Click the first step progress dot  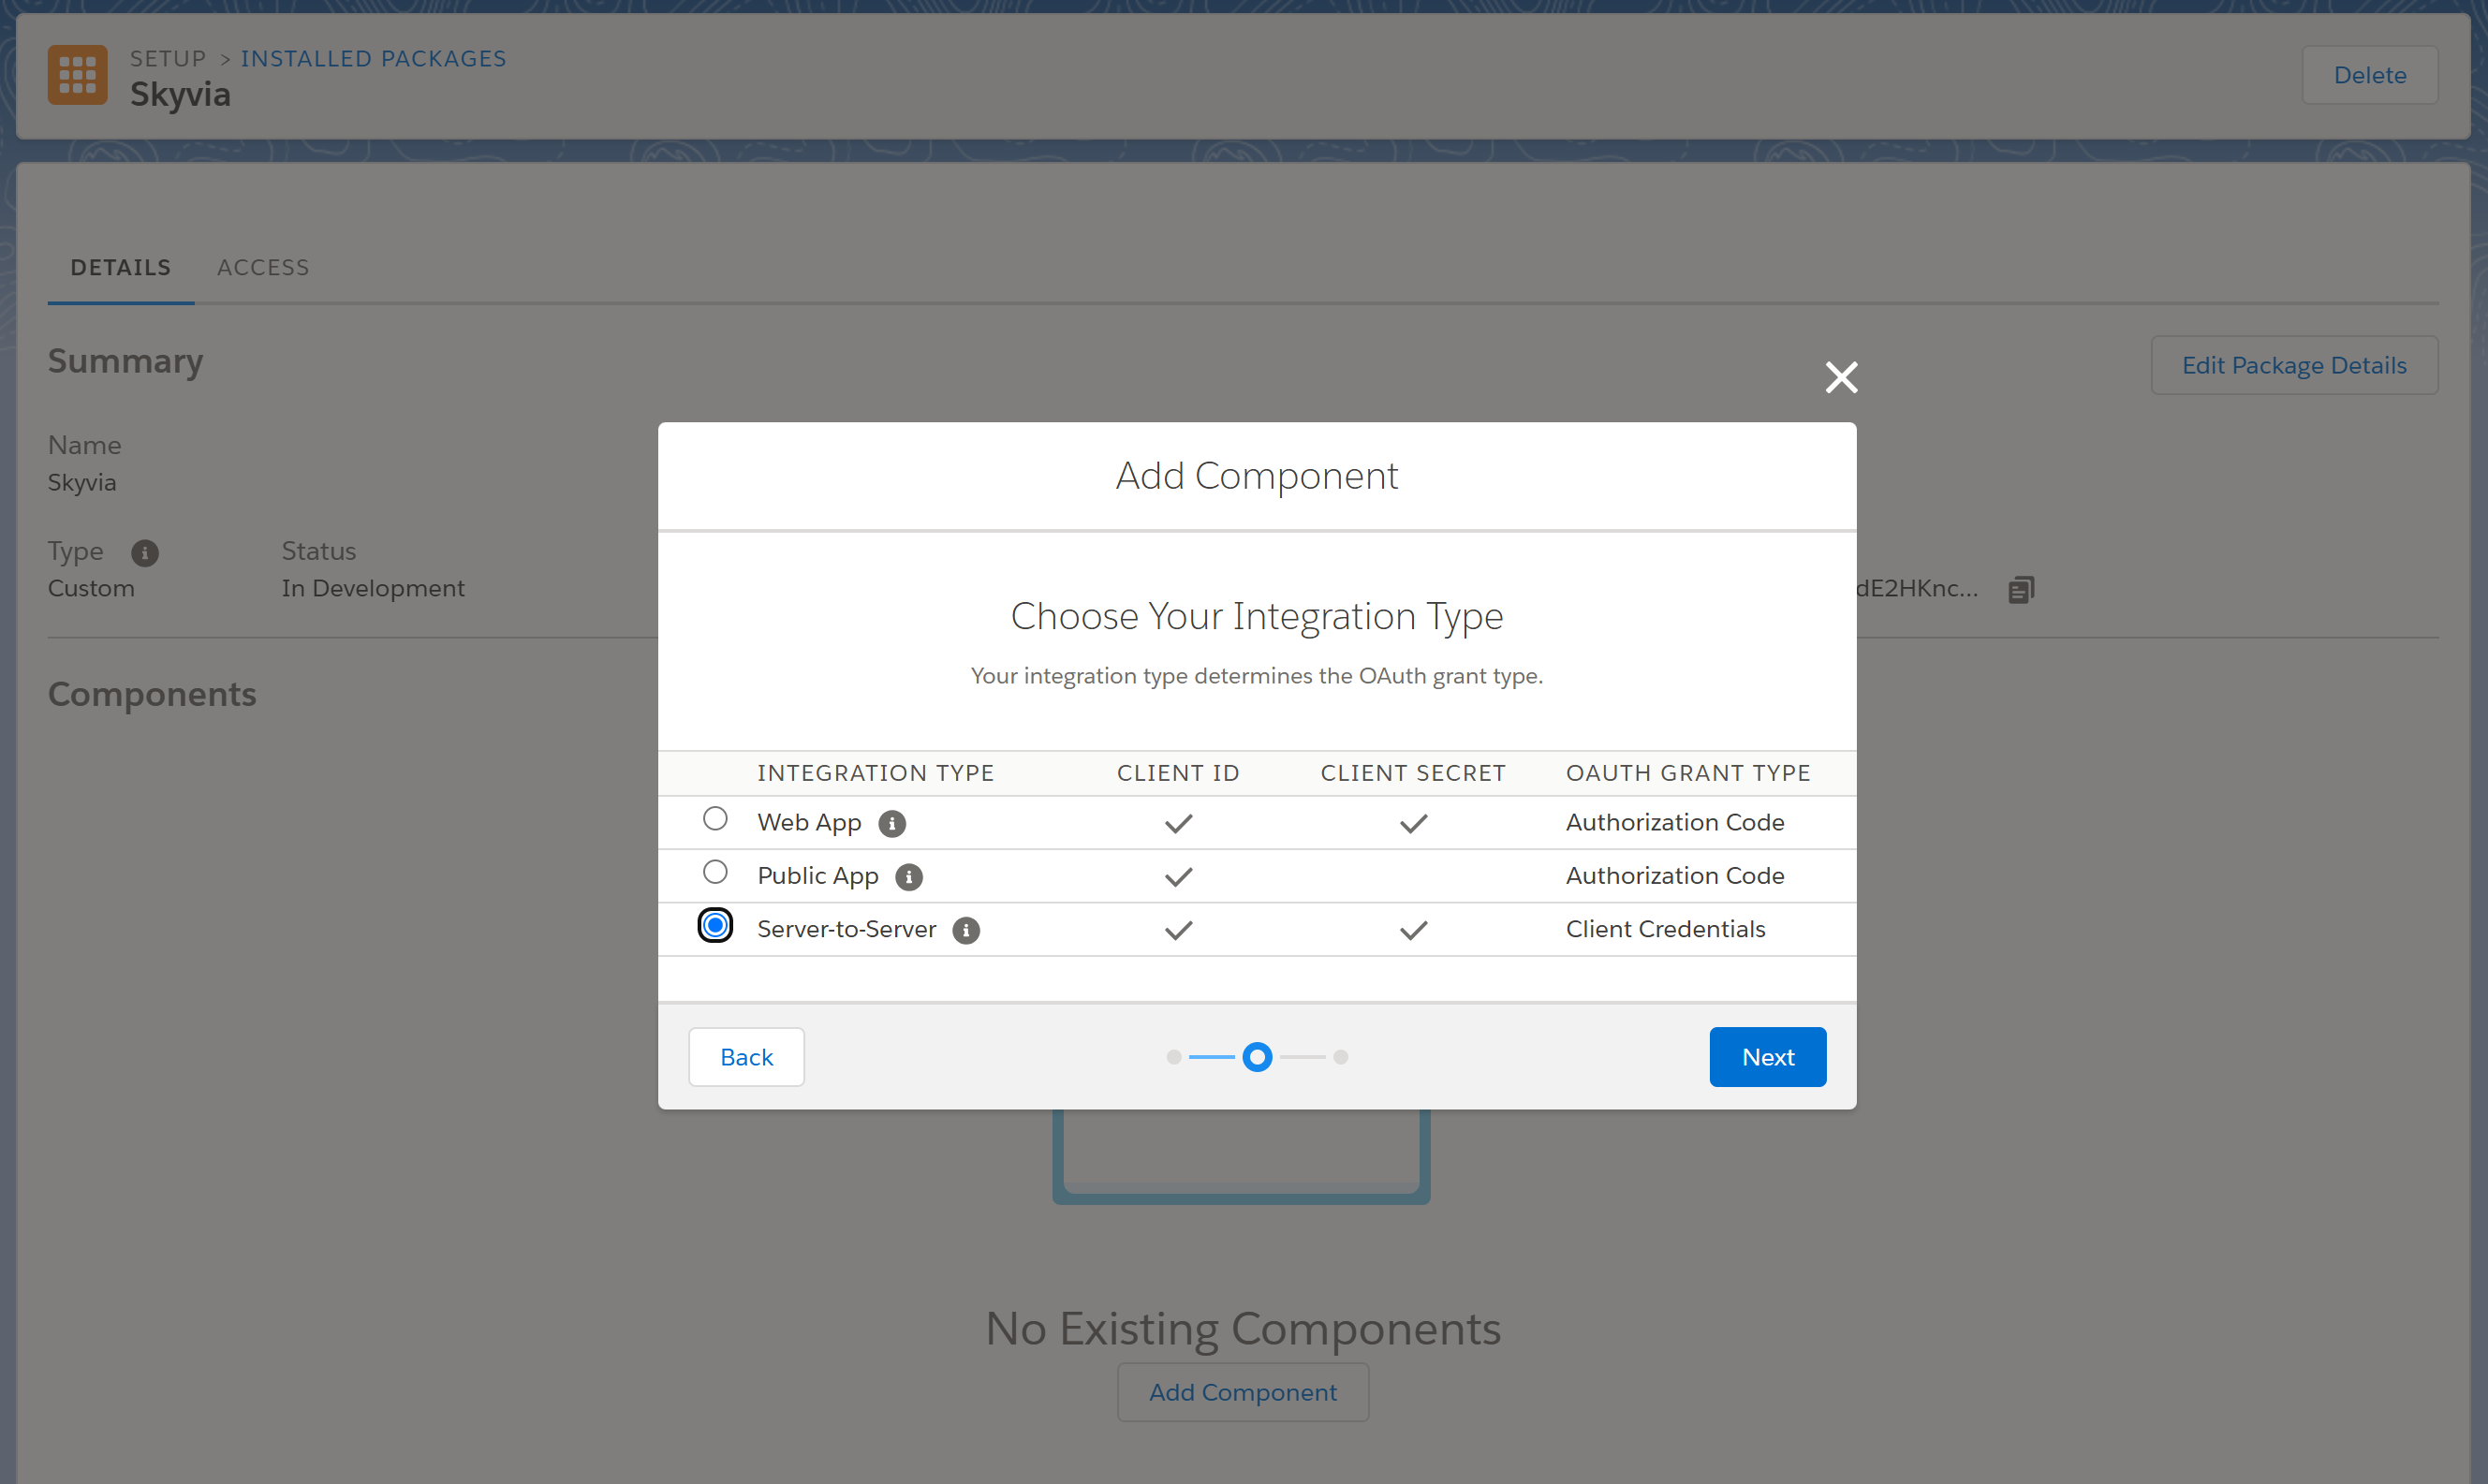tap(1174, 1057)
